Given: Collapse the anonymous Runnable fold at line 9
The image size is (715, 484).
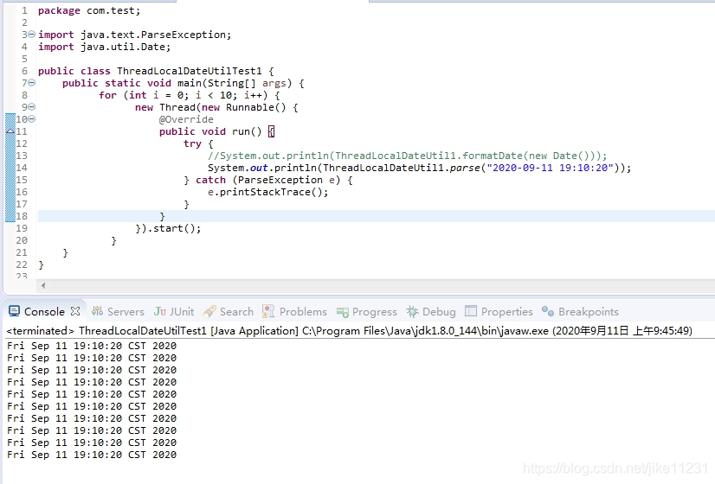Looking at the screenshot, I should click(x=31, y=107).
